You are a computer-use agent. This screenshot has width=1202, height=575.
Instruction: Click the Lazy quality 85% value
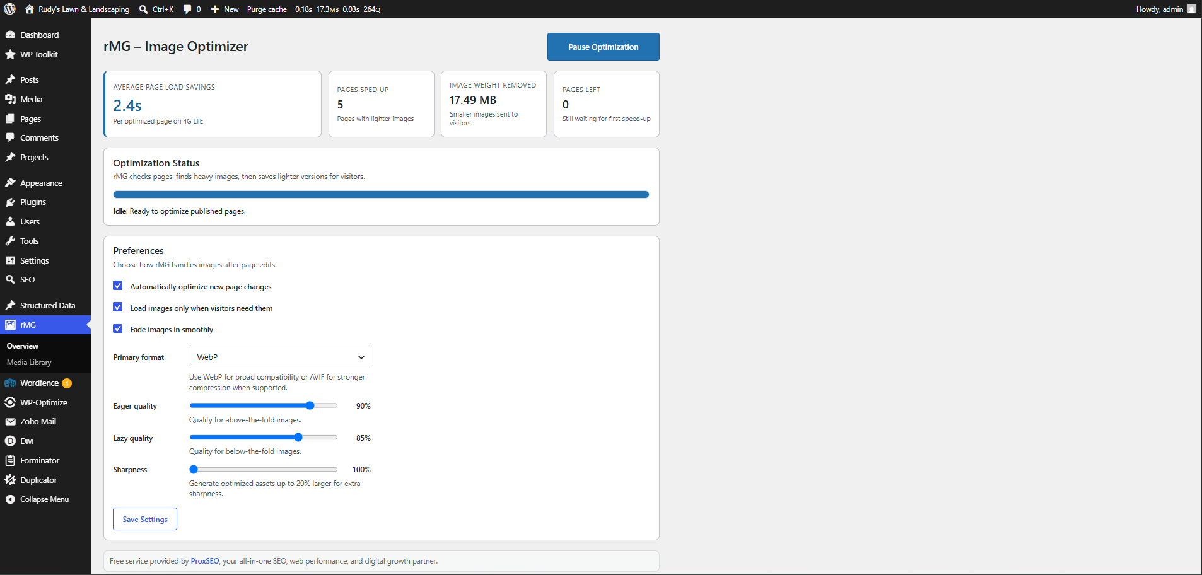tap(363, 438)
